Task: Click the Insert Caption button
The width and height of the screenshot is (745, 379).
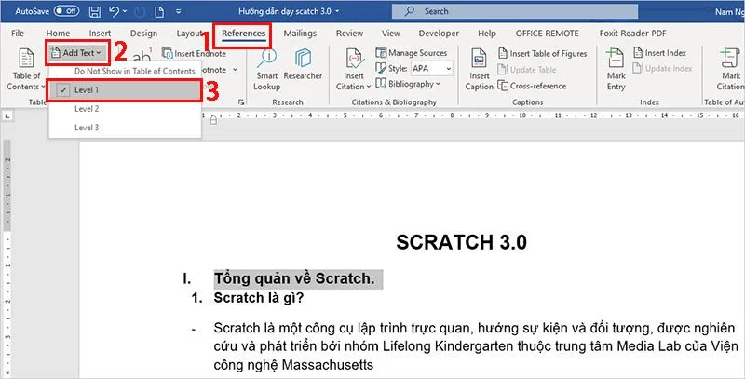Action: point(479,69)
